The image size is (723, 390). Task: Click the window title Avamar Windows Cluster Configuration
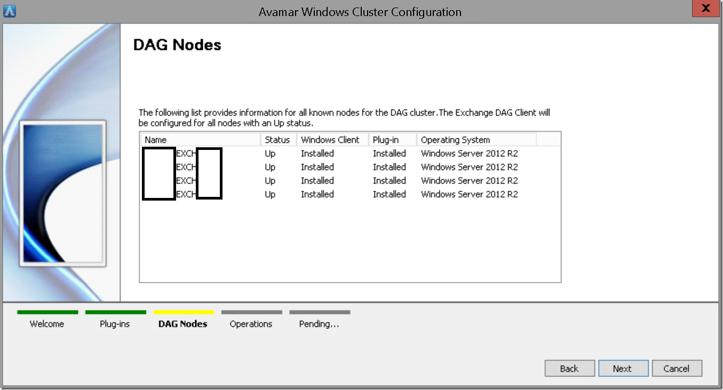coord(360,12)
